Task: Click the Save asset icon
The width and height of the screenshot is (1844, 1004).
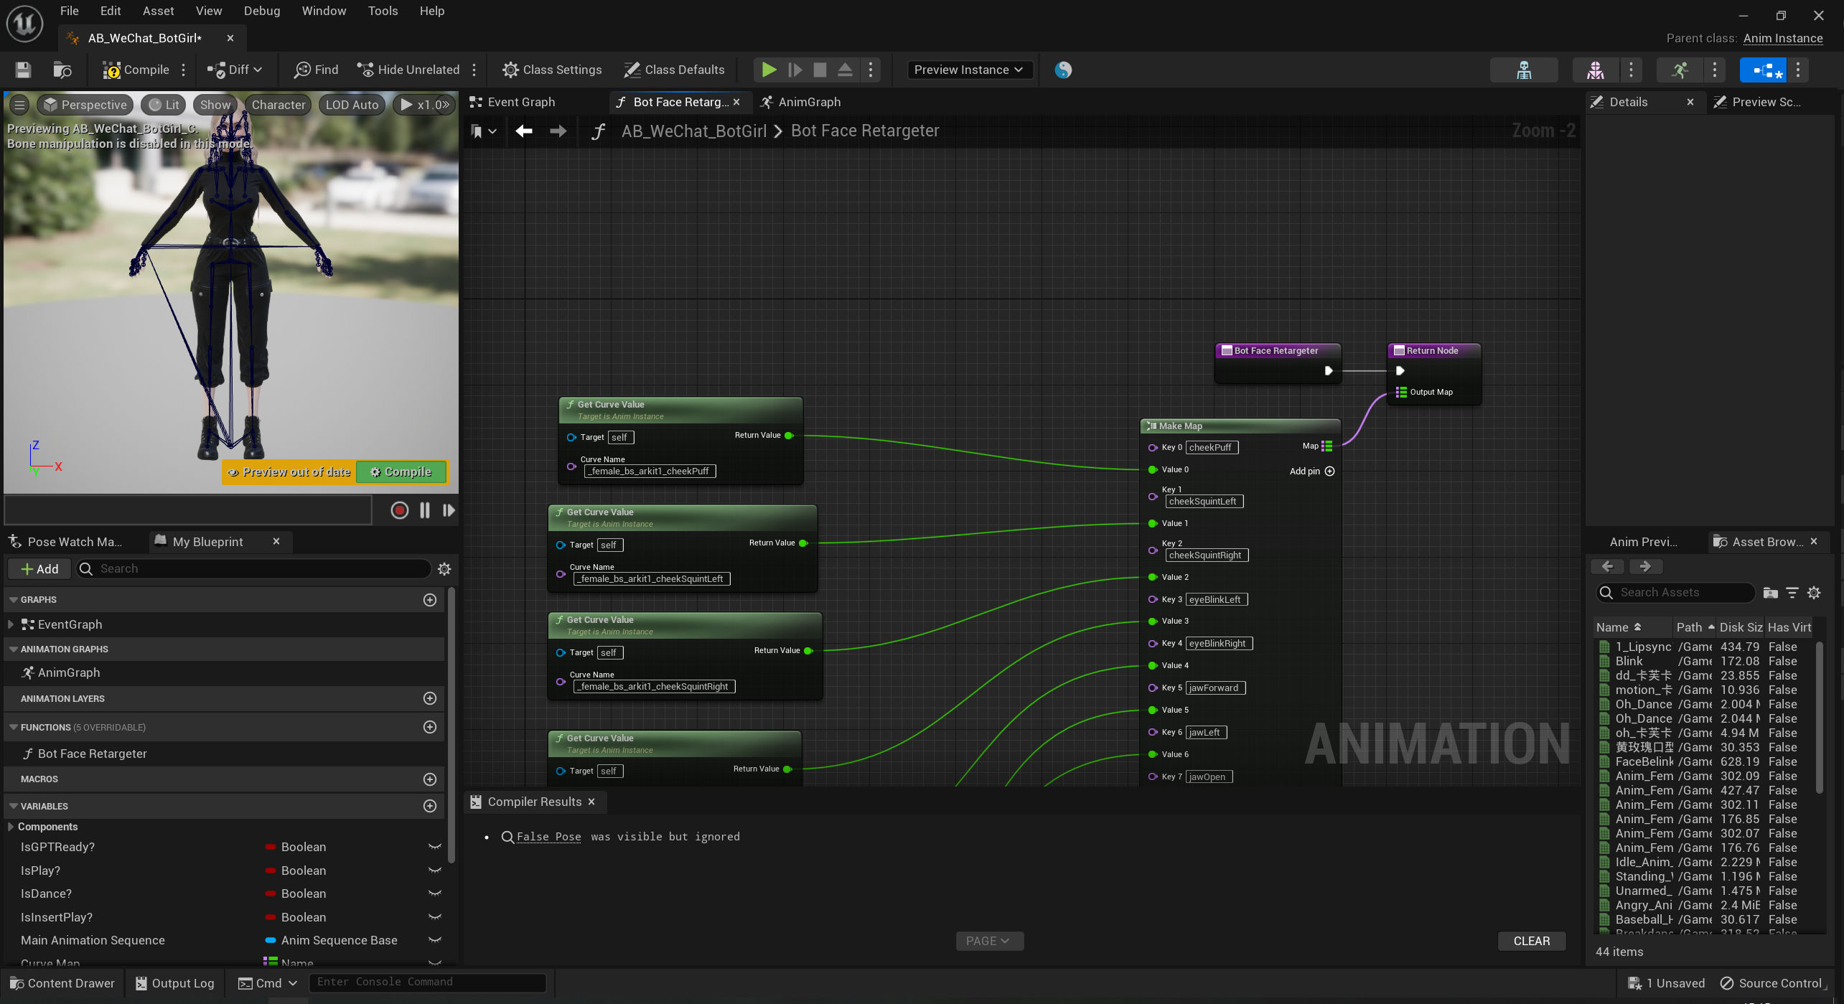Action: click(23, 70)
